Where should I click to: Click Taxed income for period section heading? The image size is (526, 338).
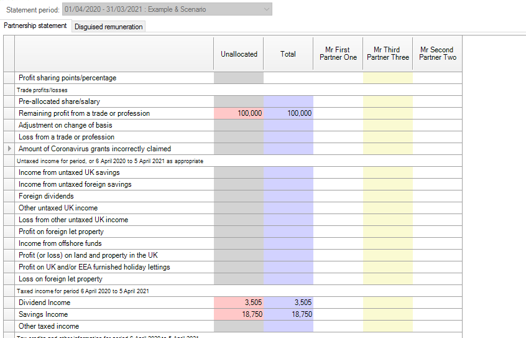(x=83, y=291)
